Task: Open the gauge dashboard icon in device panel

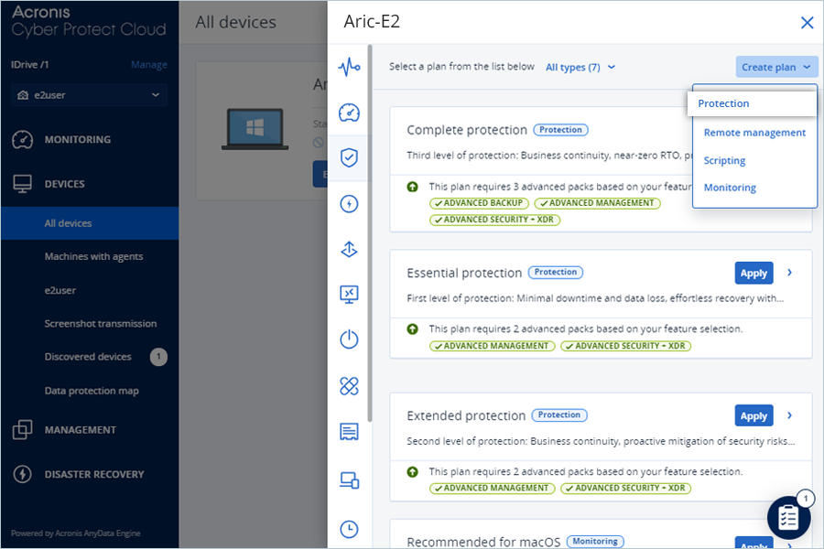Action: click(x=349, y=113)
